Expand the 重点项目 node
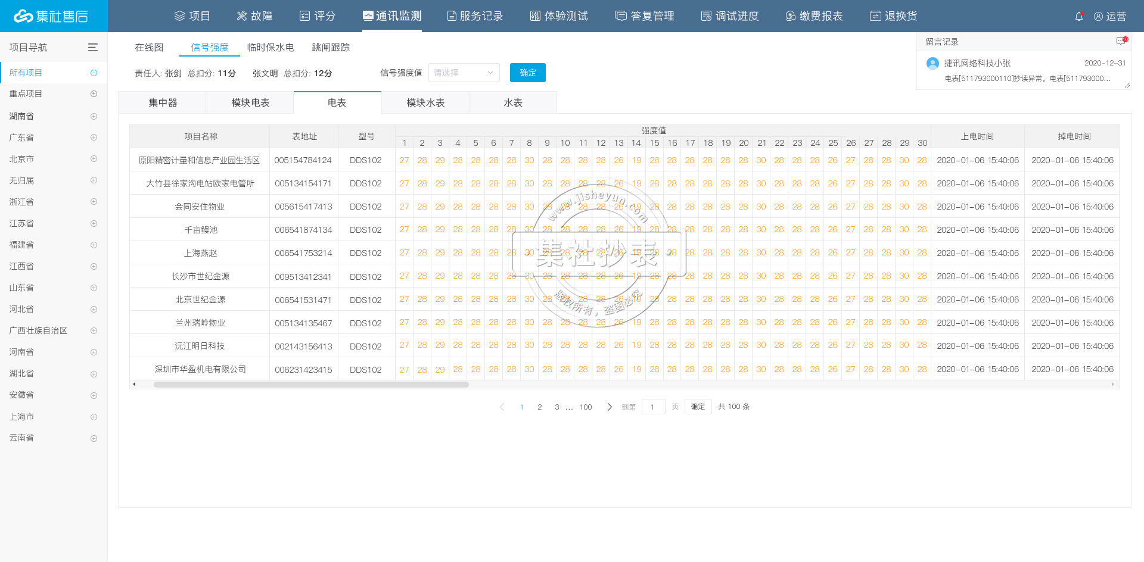This screenshot has height=562, width=1144. click(94, 94)
